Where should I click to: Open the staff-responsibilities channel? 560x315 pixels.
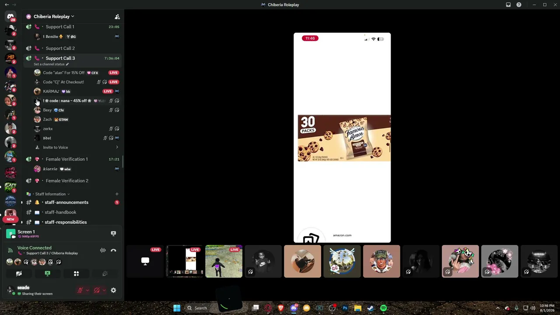tap(73, 222)
